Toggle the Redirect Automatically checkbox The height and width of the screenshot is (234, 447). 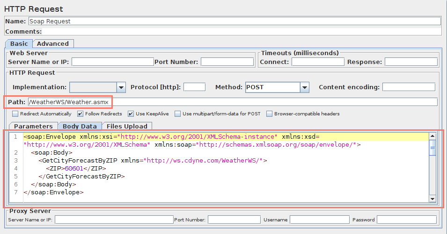pyautogui.click(x=15, y=114)
